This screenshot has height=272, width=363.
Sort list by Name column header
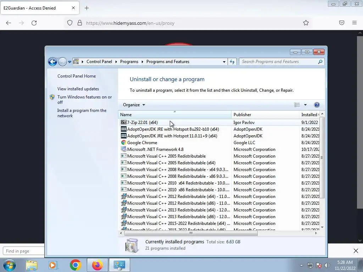(174, 114)
